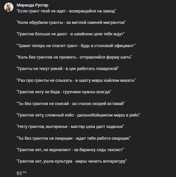
Task: Click the word дальнобойщиком in the comment
Action: point(95,115)
